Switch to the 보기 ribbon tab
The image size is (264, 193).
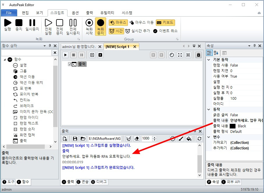click(x=40, y=13)
